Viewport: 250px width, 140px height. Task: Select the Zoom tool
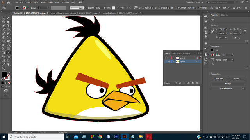pos(4,68)
